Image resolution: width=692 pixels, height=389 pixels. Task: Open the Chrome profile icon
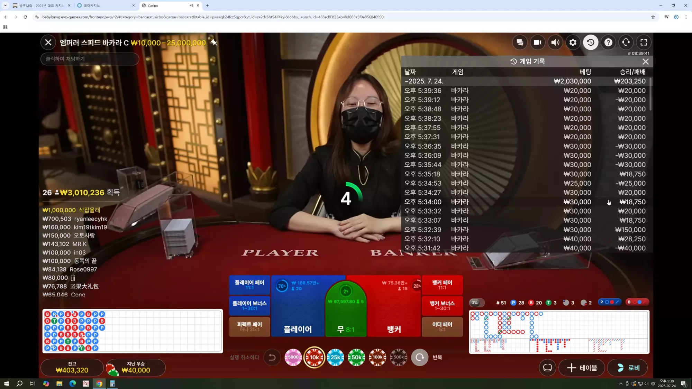[676, 17]
